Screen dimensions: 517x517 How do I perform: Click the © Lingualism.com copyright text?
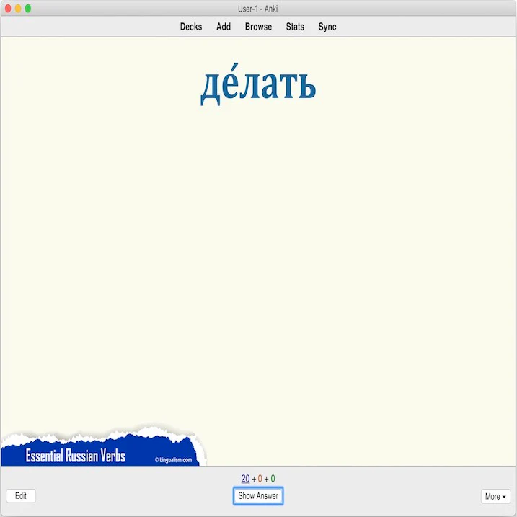(173, 459)
